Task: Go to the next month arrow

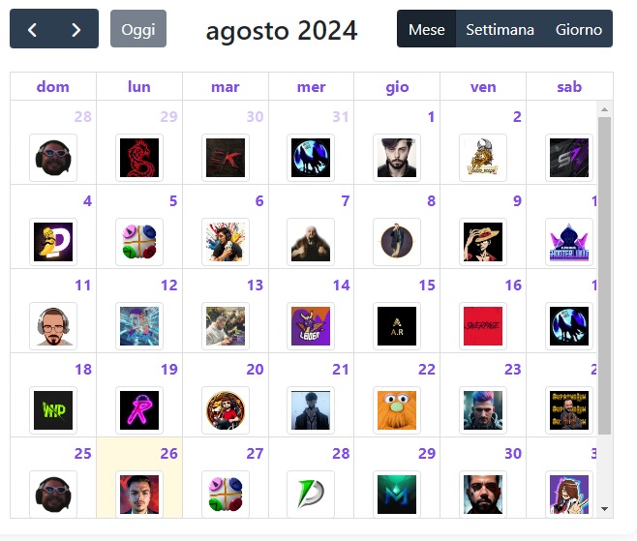Action: point(76,29)
